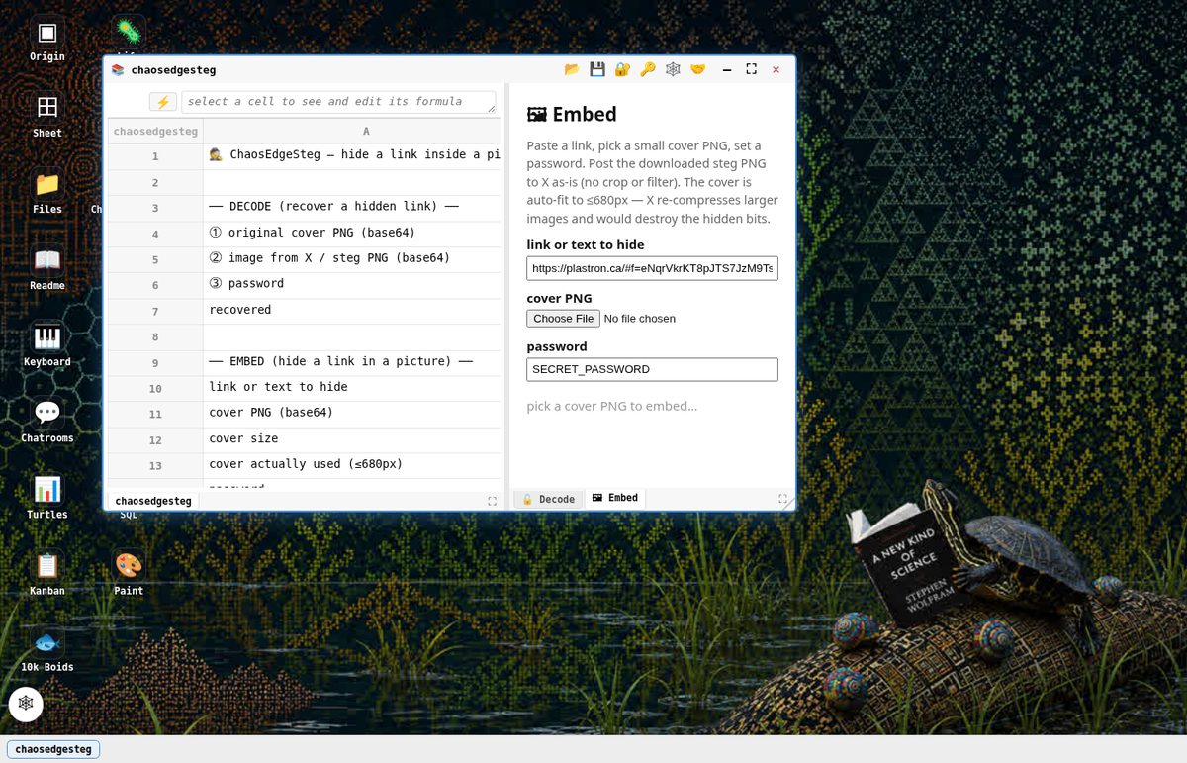The width and height of the screenshot is (1187, 763).
Task: Select the DECODE section header cell
Action: (352, 208)
